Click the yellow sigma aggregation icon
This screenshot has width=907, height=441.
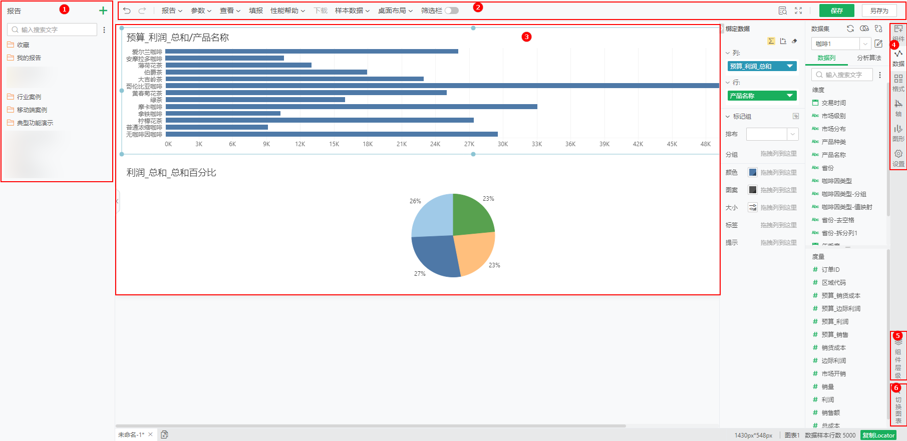pyautogui.click(x=771, y=41)
